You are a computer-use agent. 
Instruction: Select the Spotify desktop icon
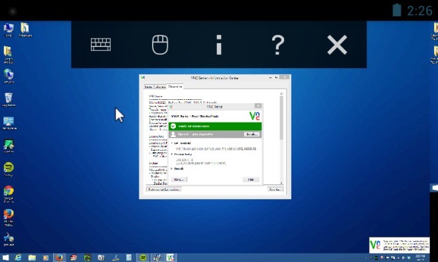tap(9, 169)
